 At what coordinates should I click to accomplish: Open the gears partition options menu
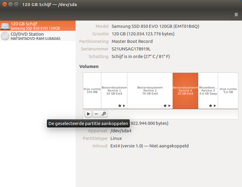click(x=104, y=114)
